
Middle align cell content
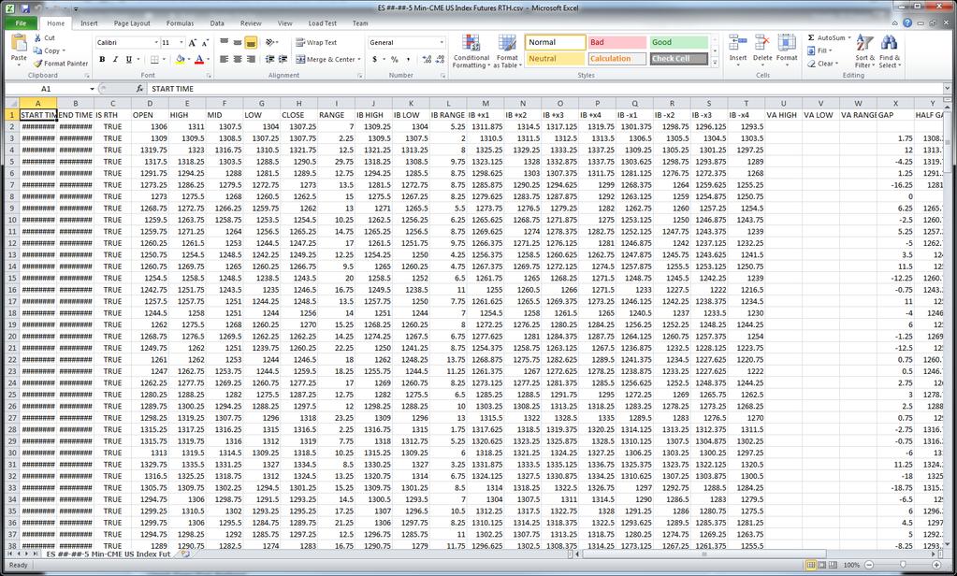tap(238, 43)
